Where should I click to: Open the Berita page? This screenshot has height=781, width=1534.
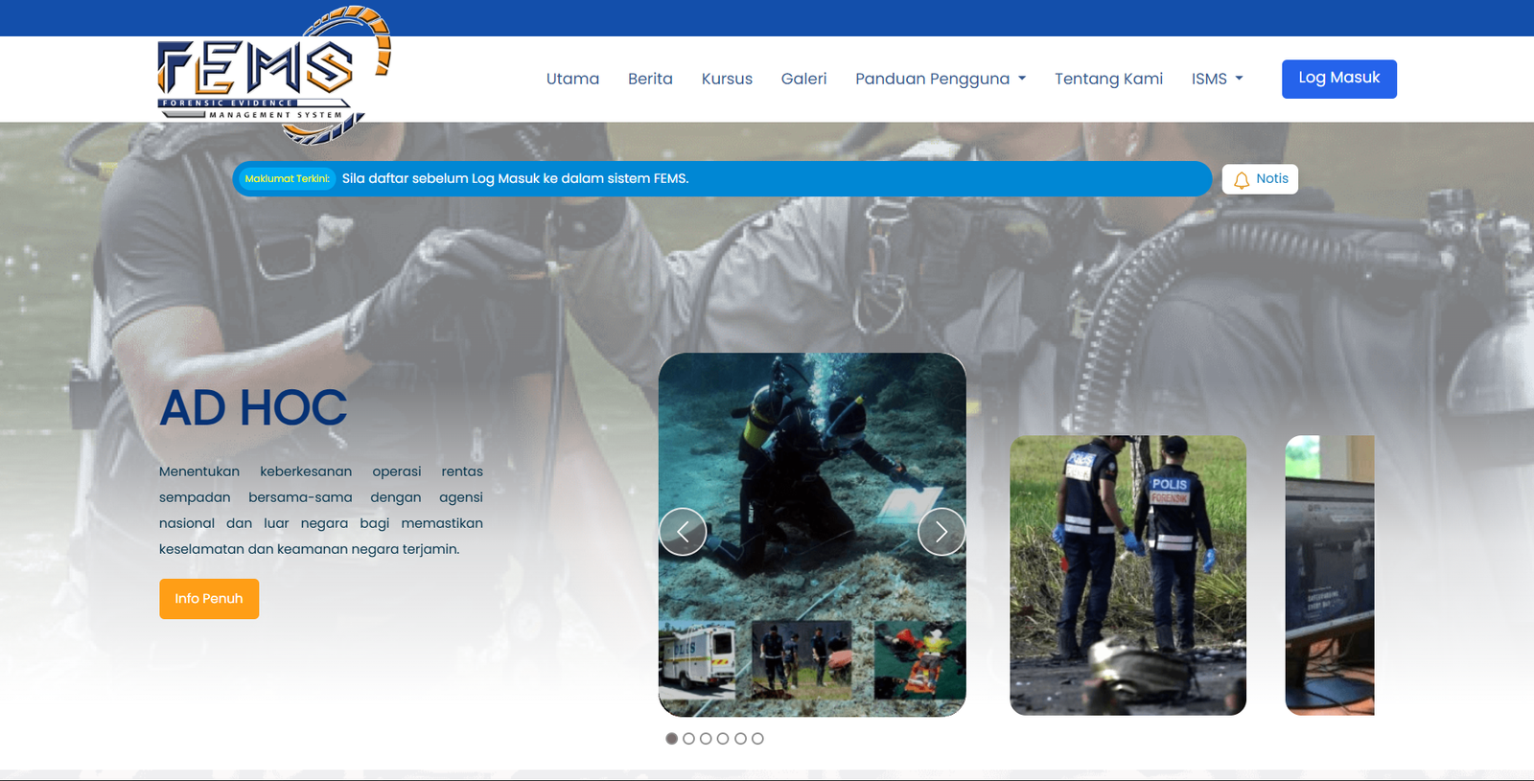tap(650, 79)
